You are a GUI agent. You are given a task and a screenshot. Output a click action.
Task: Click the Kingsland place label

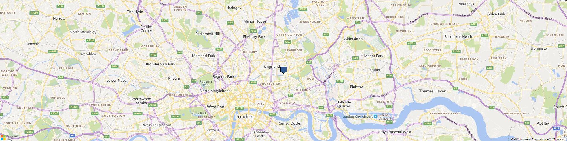pos(272,67)
